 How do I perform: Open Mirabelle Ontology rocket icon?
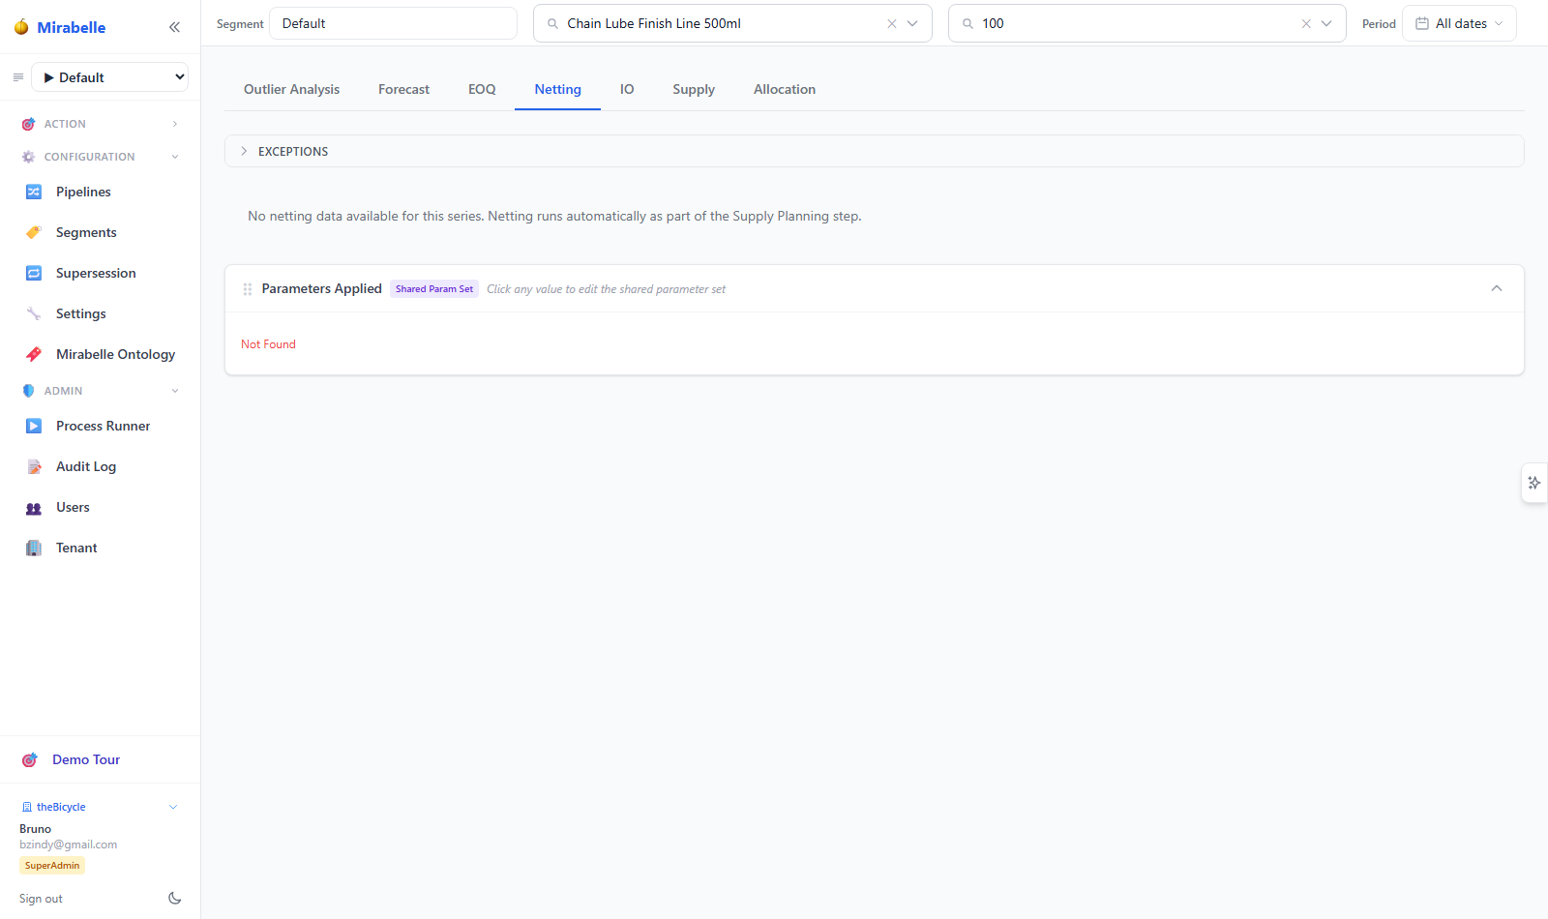tap(34, 354)
